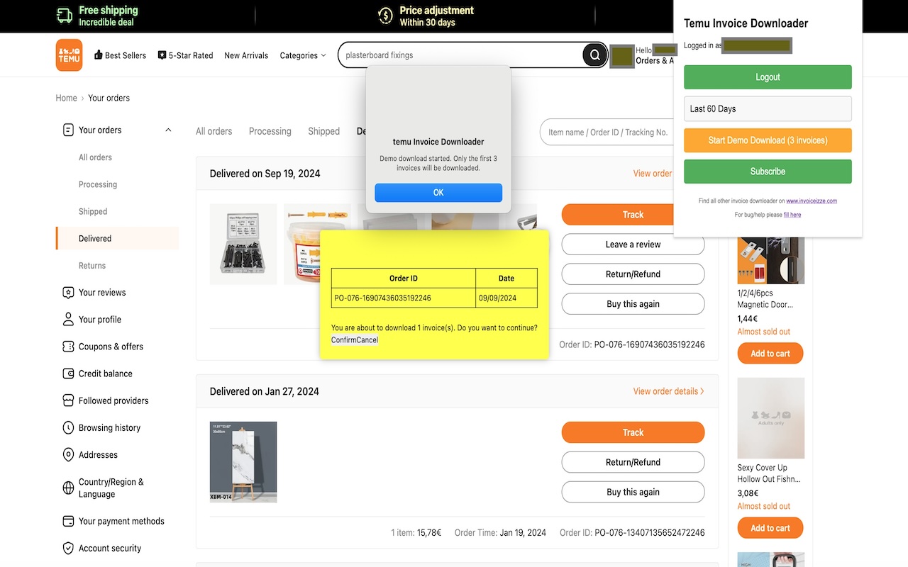Click the 09/09/2024 date cell
The image size is (908, 567).
[506, 298]
